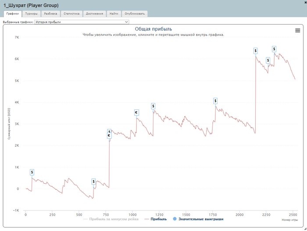Click the red Прибыль legend line
This screenshot has height=231, width=307.
(146, 219)
